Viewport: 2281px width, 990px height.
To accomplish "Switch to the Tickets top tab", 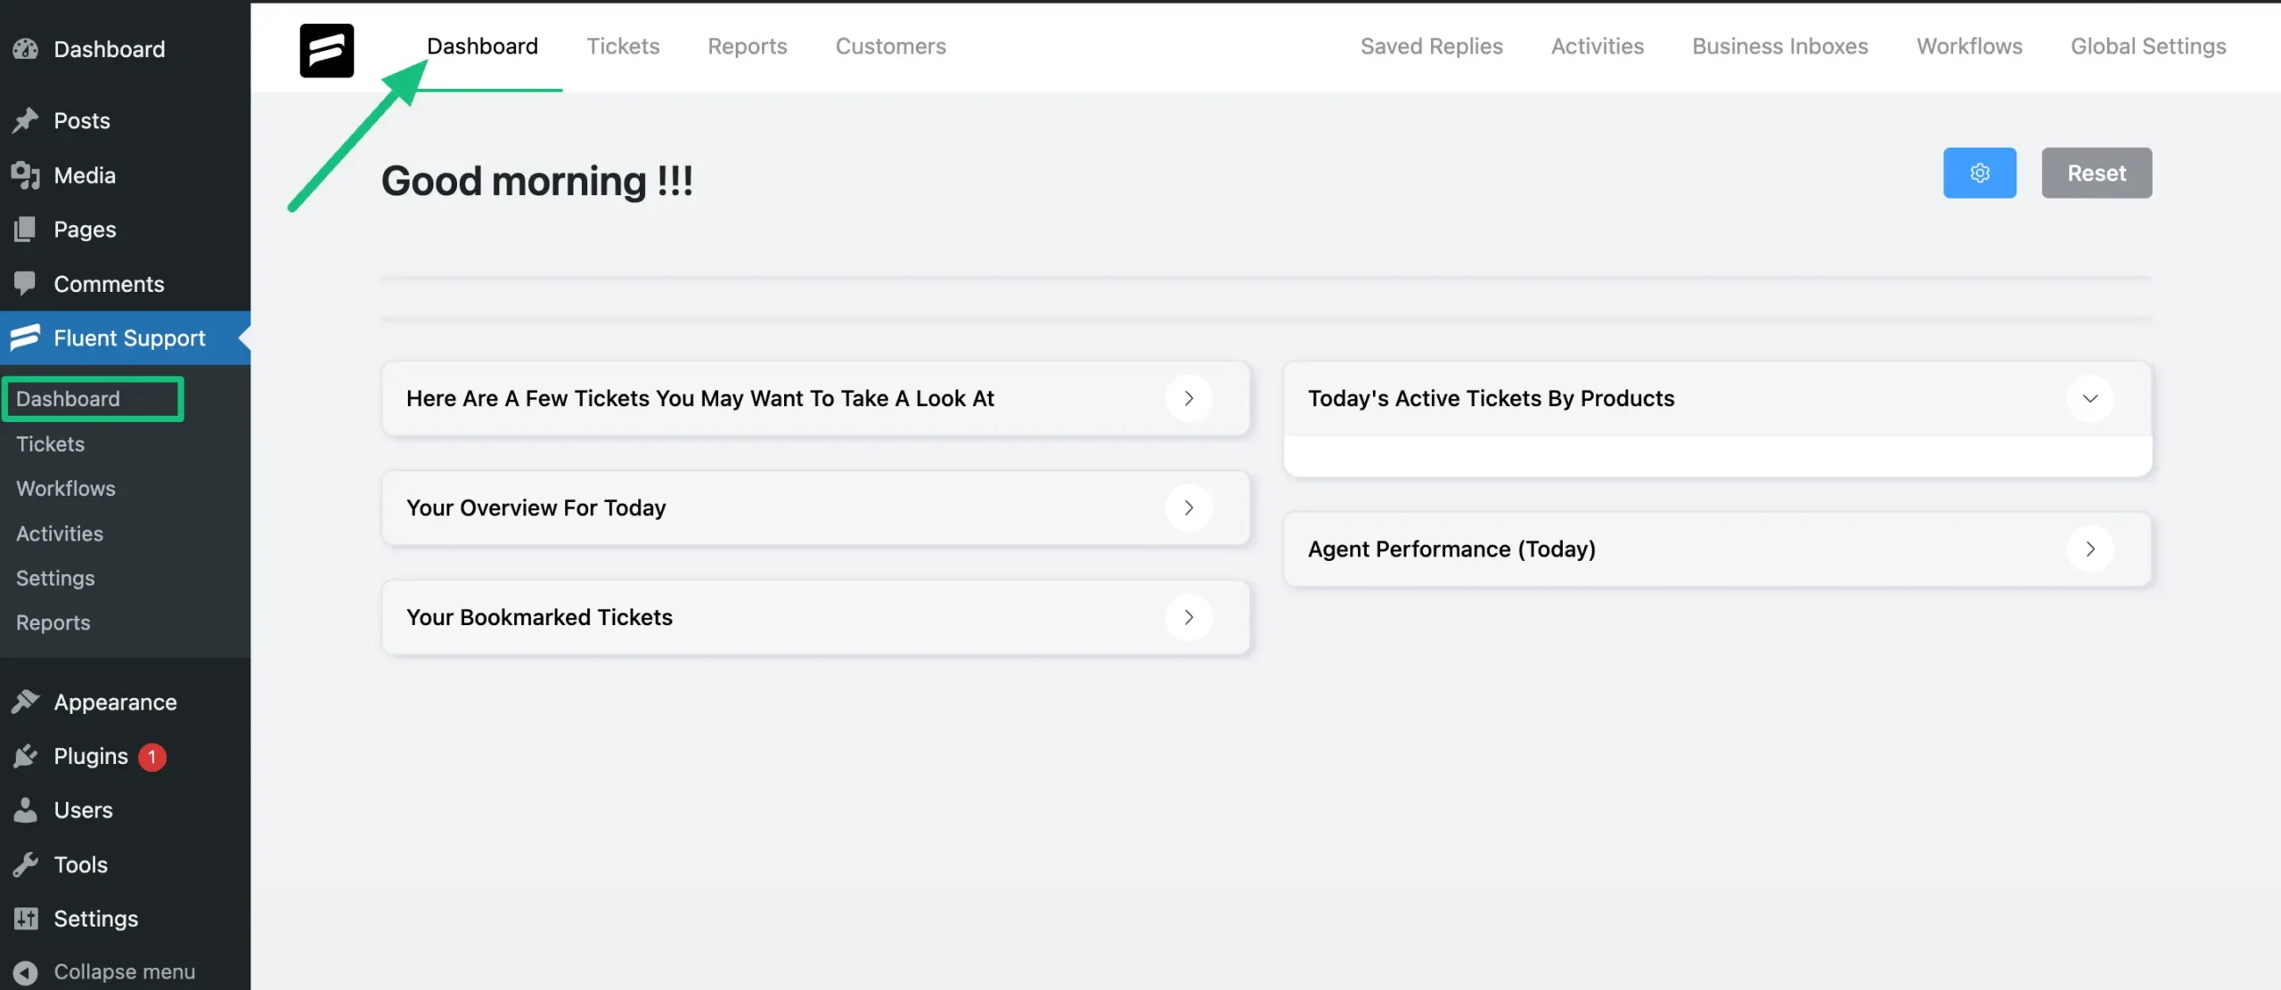I will [623, 46].
